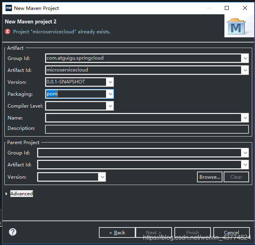Screen dimensions: 255x245
Task: Click the Back button
Action: click(117, 232)
